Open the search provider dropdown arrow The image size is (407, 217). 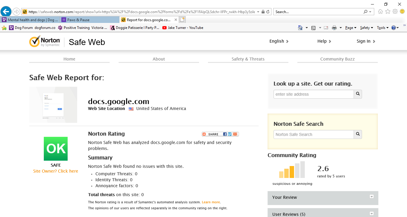click(370, 12)
